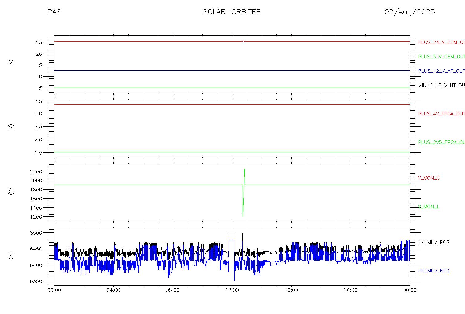465x314 pixels.
Task: Click the date 08/Aug/2025
Action: 410,12
